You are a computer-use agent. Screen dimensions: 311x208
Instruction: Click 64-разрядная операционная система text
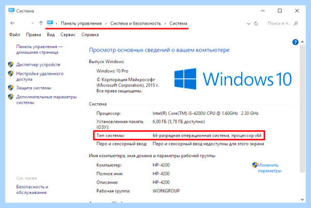207,136
